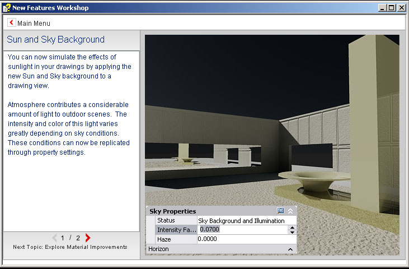Viewport: 409px width, 269px height.
Task: Click the Sun and Sky Background heading
Action: point(56,40)
